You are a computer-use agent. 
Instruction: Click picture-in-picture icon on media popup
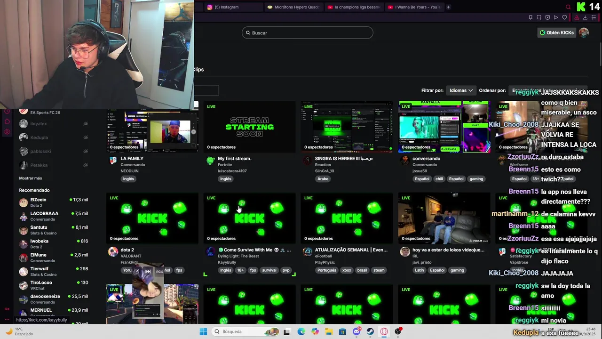click(x=136, y=271)
